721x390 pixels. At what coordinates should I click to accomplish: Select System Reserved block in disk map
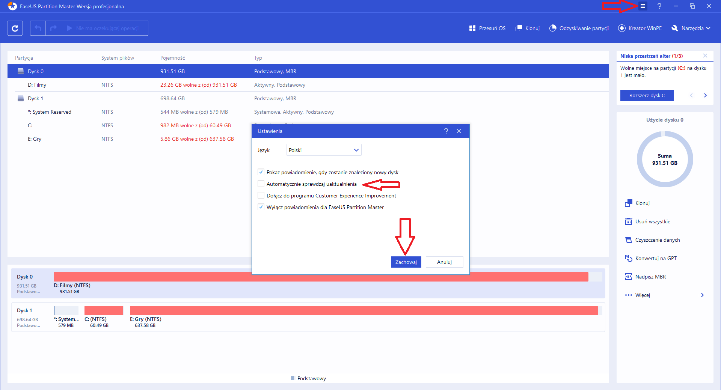coord(66,310)
